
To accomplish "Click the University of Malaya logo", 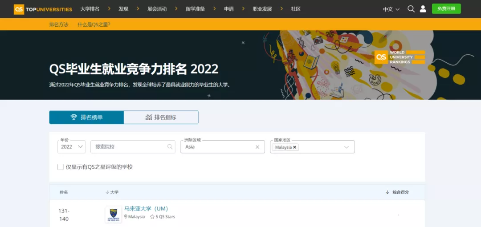I will point(113,214).
